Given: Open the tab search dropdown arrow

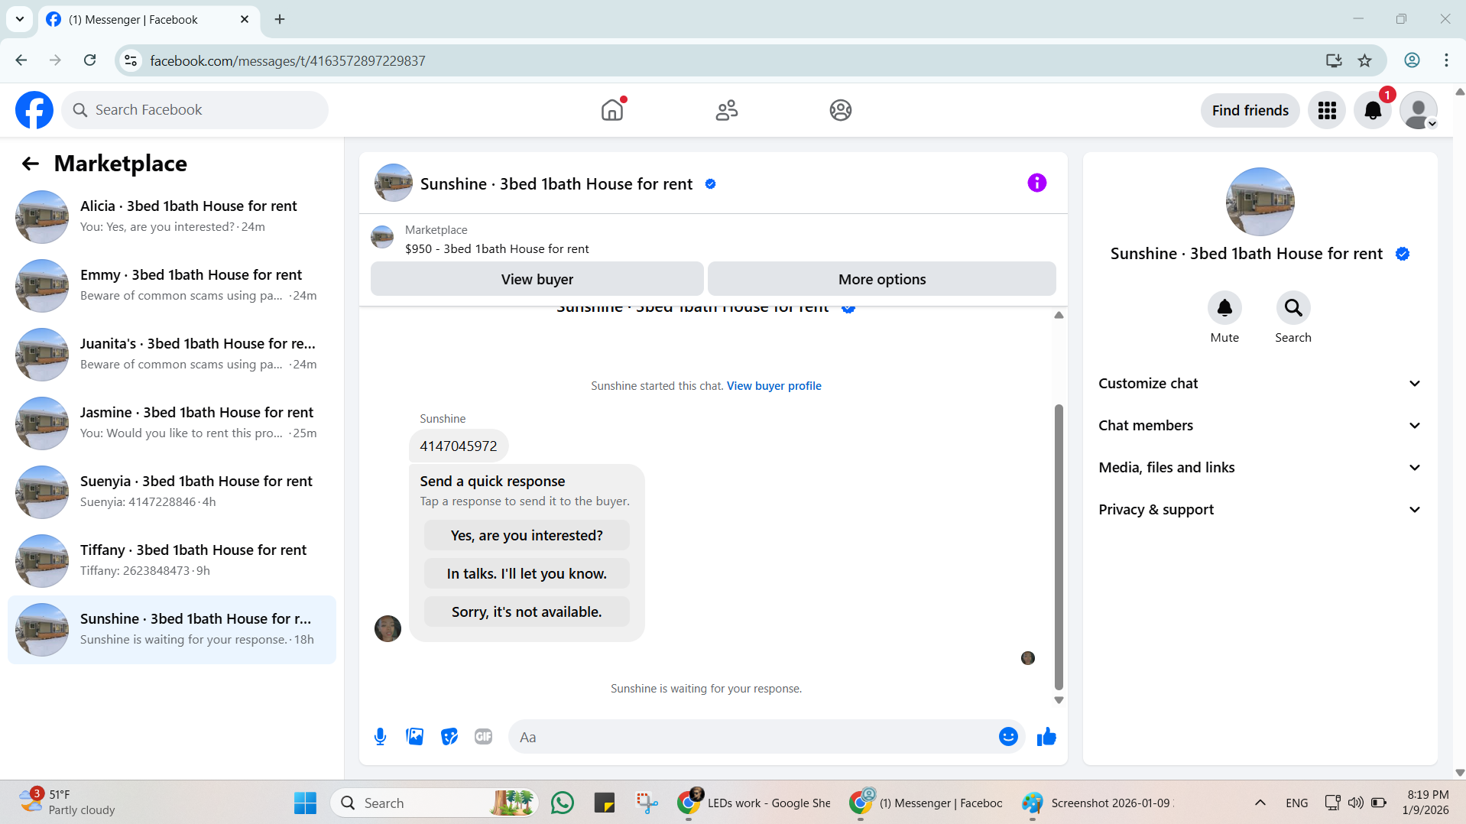Looking at the screenshot, I should coord(20,19).
